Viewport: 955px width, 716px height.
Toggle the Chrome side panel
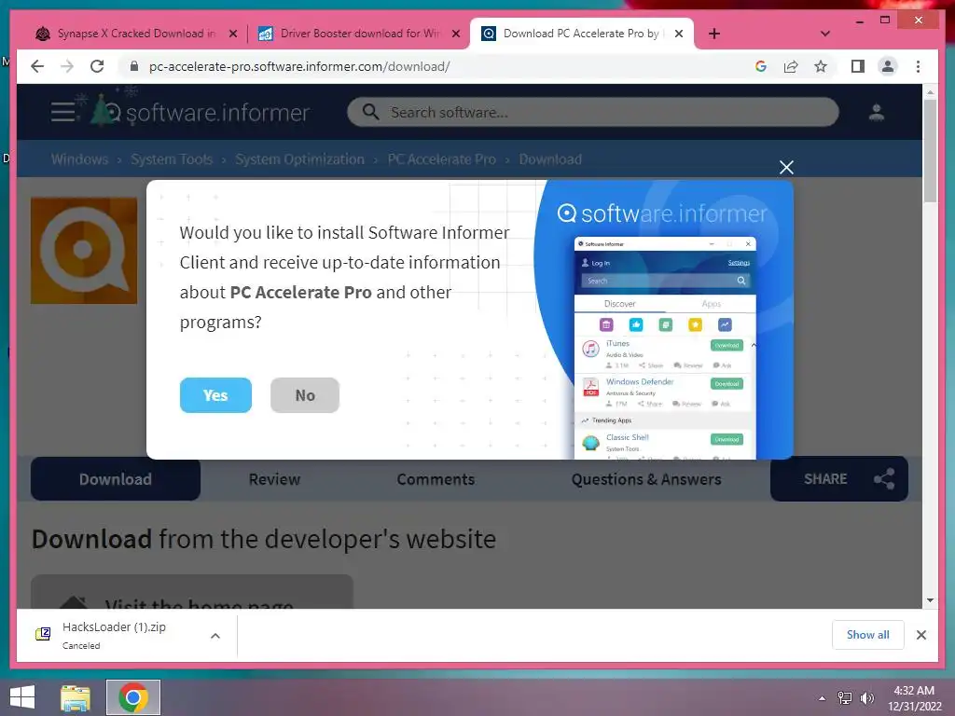point(858,66)
